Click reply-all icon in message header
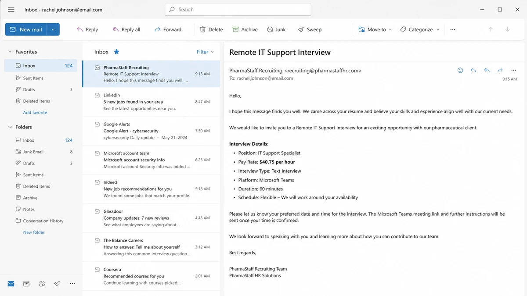Screen dimensions: 527x296 (487, 70)
